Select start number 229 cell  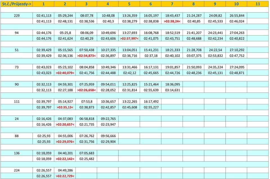[x=17, y=16]
